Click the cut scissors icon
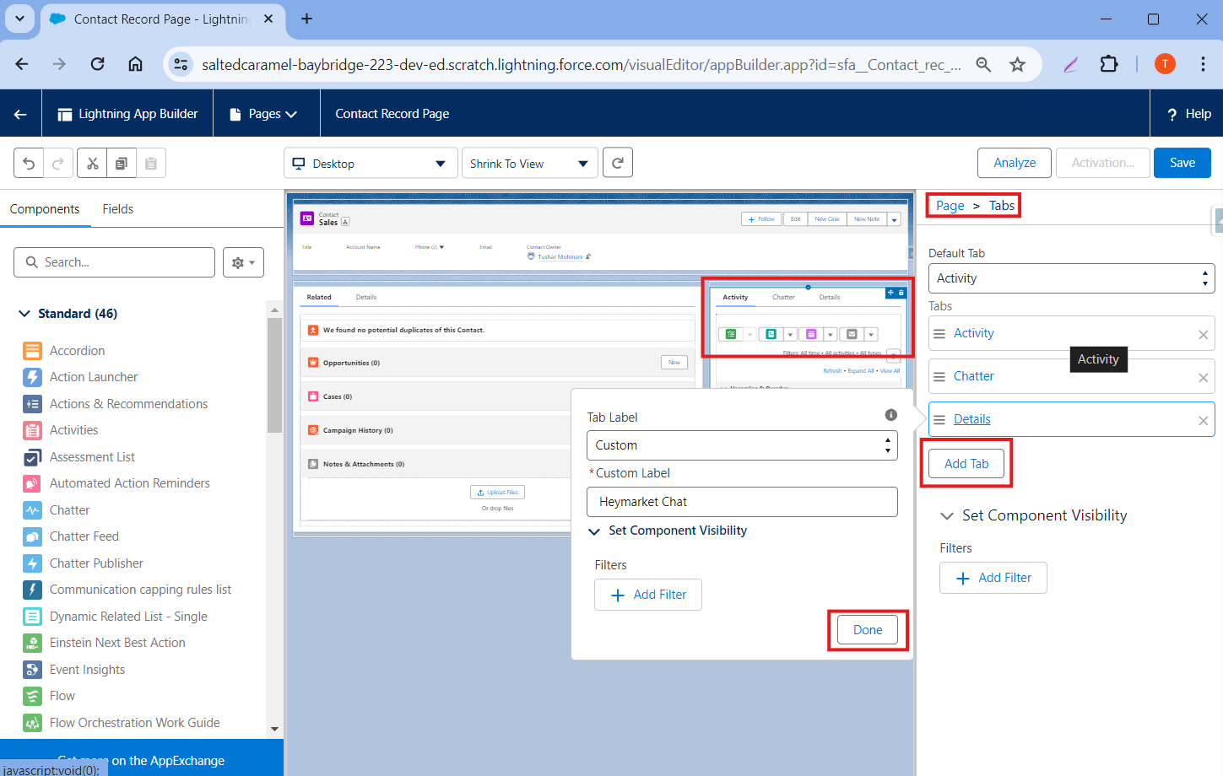Viewport: 1223px width, 776px height. (92, 163)
